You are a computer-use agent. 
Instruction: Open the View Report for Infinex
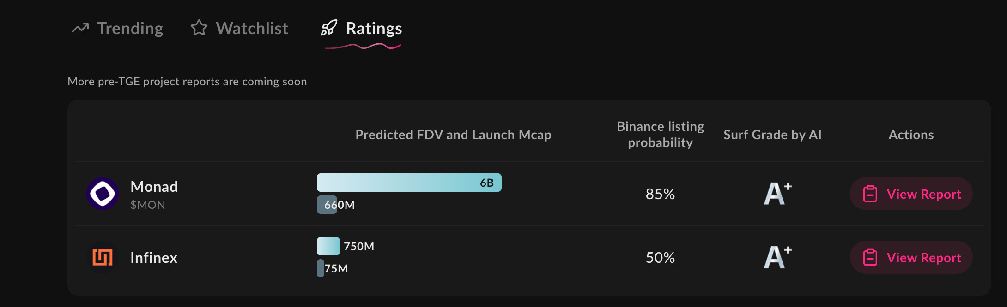coord(911,257)
